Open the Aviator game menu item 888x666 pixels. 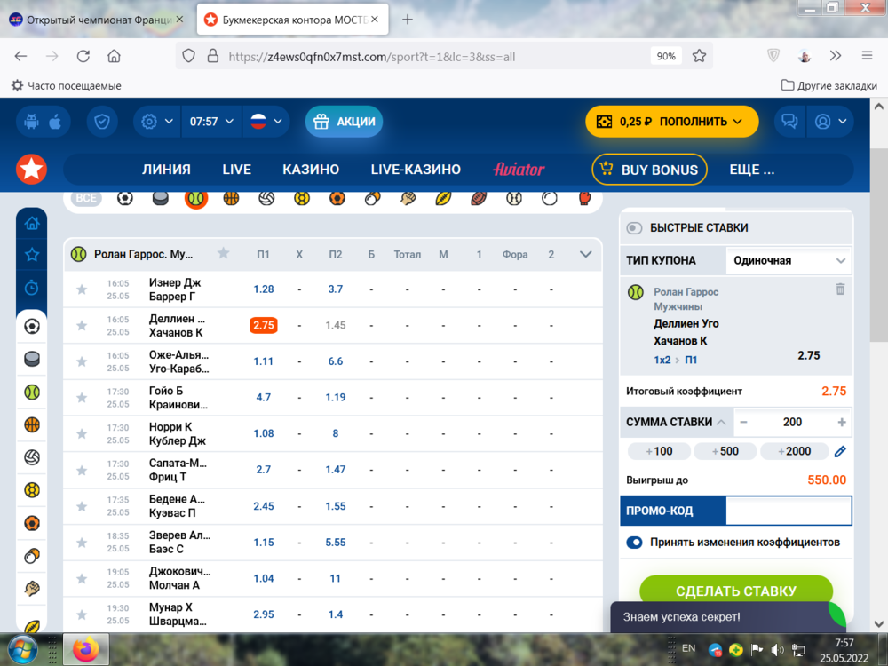click(519, 170)
